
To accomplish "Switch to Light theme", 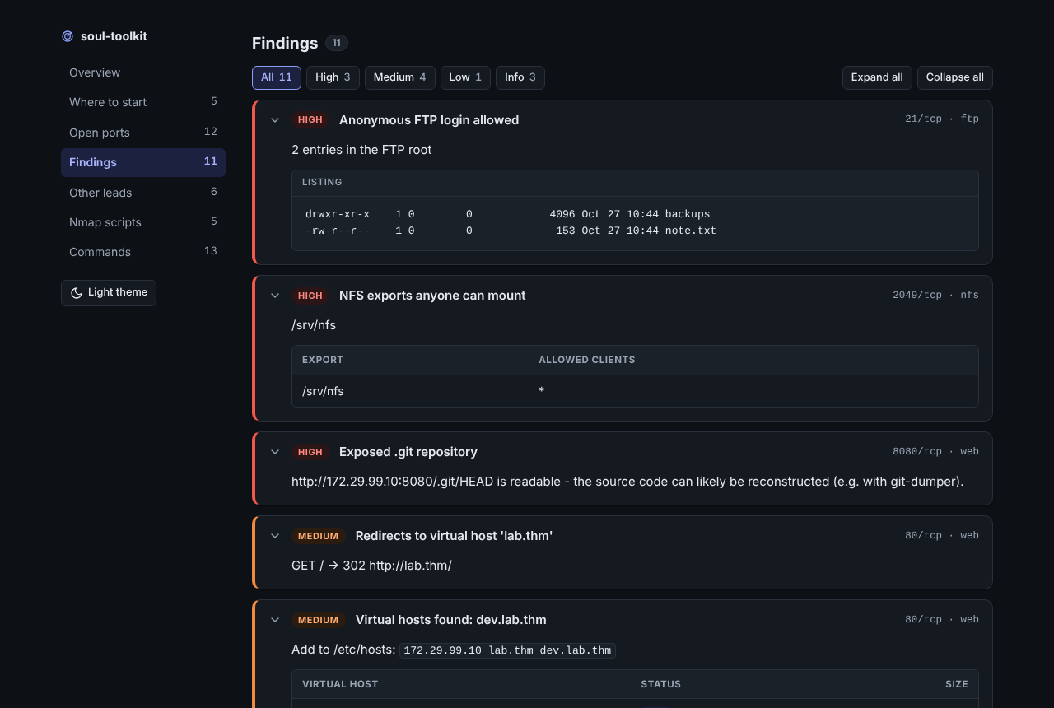I will point(109,293).
